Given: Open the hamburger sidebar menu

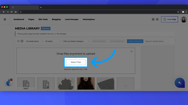Looking at the screenshot, I should point(5,20).
